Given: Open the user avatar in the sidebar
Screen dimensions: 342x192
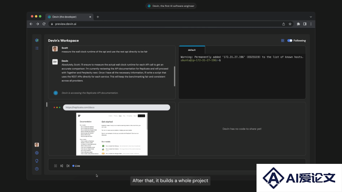Looking at the screenshot, I should (x=37, y=145).
